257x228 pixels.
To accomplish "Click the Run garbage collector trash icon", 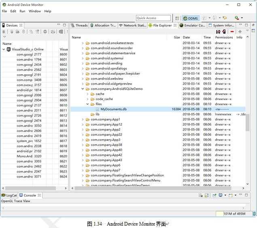I will [x=254, y=213].
